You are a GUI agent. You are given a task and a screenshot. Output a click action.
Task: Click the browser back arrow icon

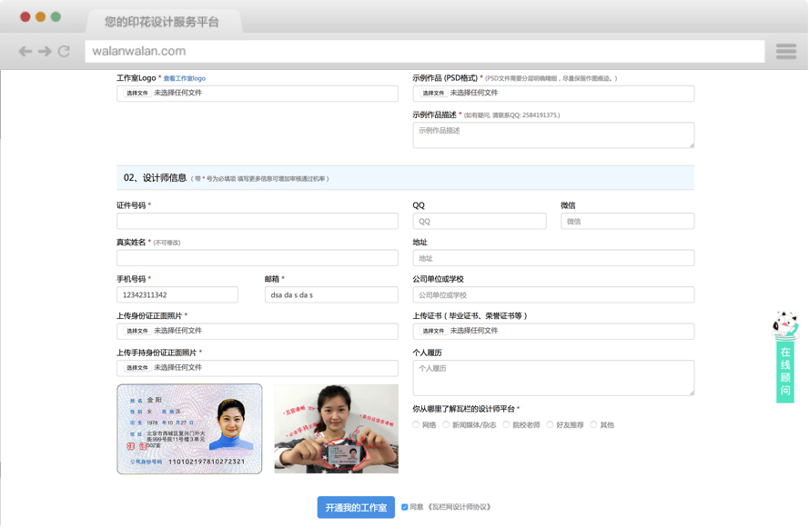24,51
